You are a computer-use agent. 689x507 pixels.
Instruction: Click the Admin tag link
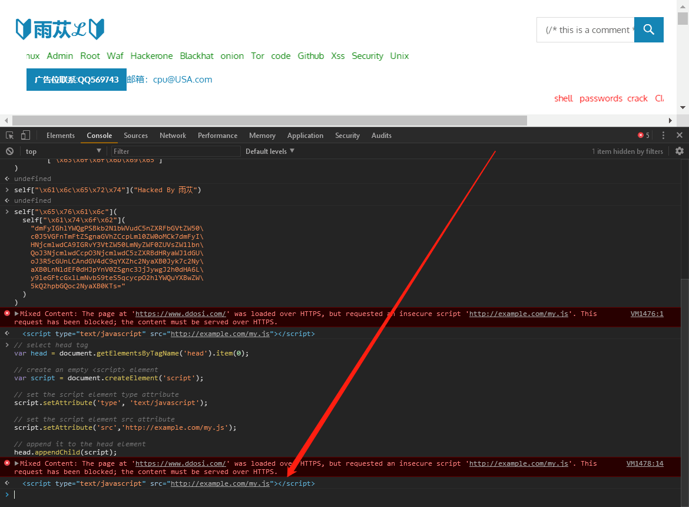click(59, 56)
